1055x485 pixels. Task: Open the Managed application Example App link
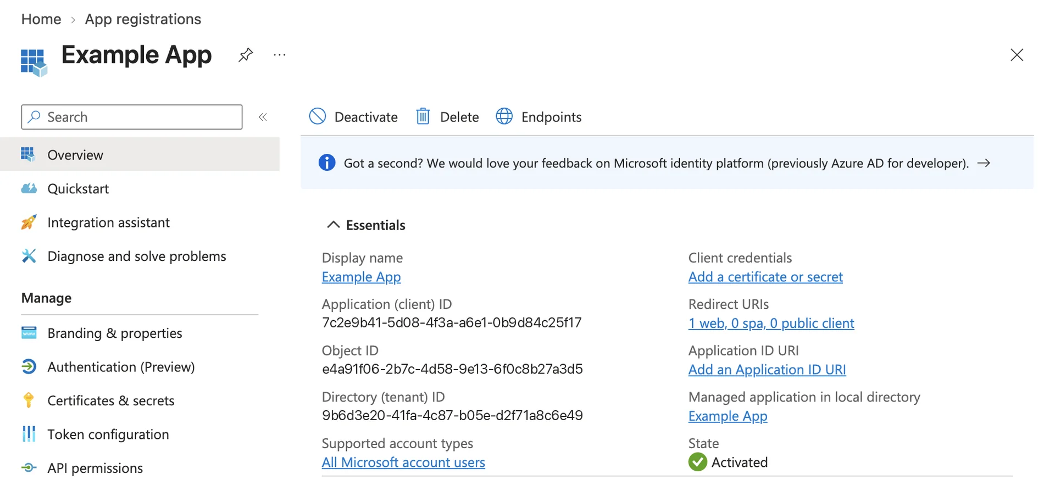[x=728, y=416]
